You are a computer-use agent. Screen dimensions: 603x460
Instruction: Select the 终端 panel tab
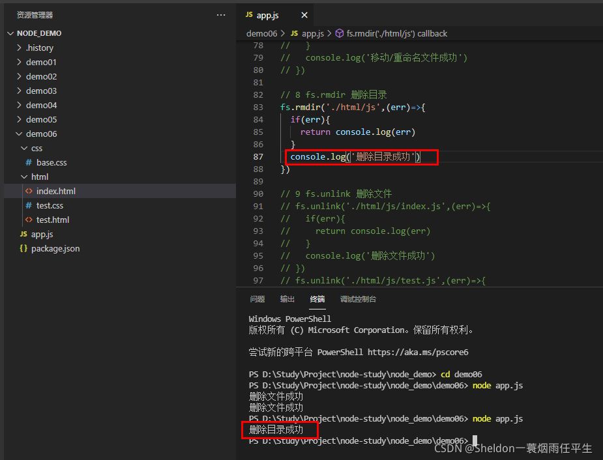click(317, 299)
